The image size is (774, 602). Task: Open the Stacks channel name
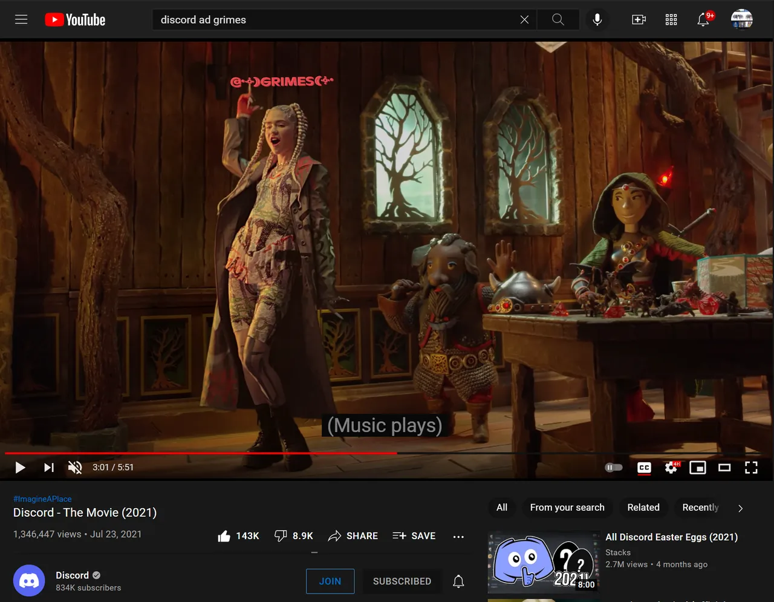tap(618, 552)
